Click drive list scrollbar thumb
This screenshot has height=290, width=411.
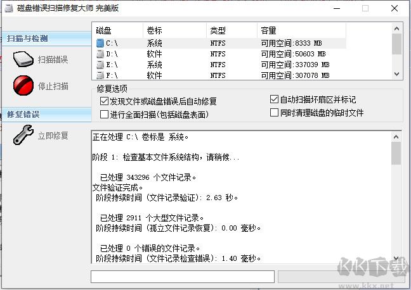point(397,44)
